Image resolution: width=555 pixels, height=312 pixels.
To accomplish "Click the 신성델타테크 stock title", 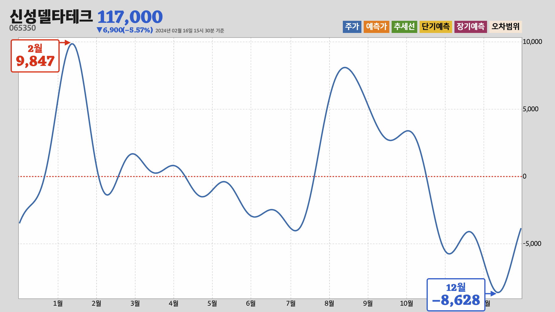I will (x=51, y=16).
